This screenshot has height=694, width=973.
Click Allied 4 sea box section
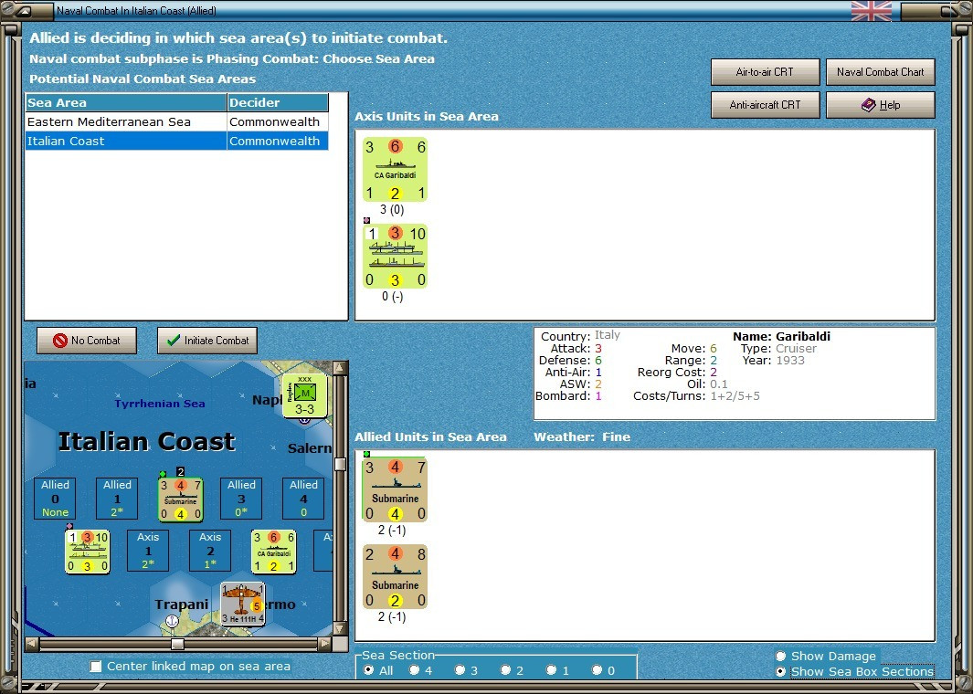[x=303, y=499]
